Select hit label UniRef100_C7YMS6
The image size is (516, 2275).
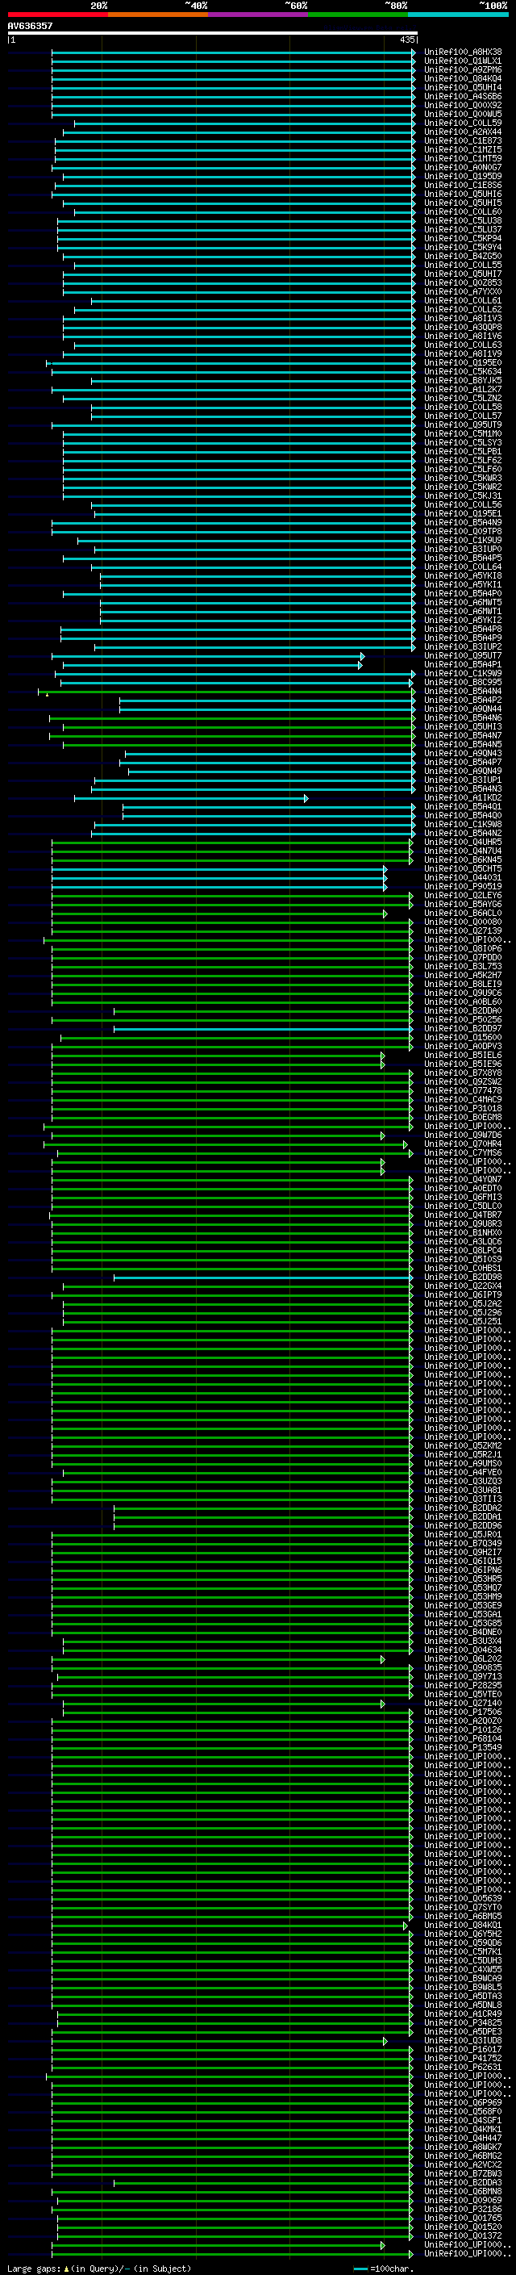click(x=462, y=1153)
